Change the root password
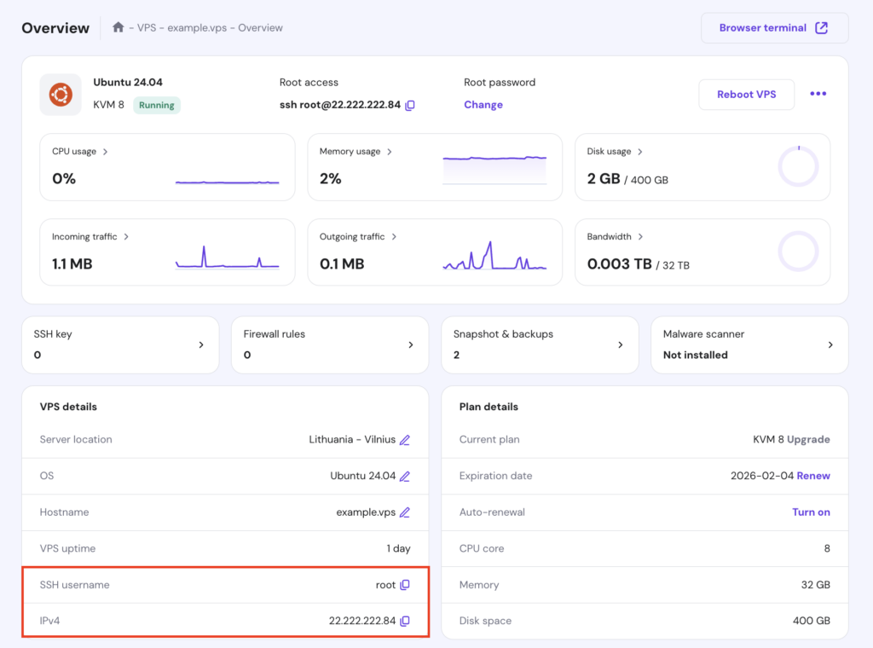873x648 pixels. (x=483, y=104)
